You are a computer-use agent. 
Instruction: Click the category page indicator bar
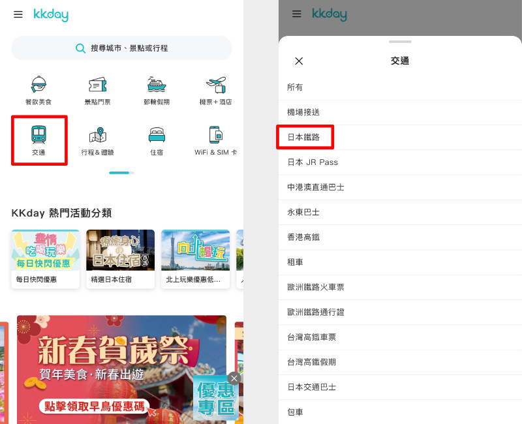[x=121, y=173]
